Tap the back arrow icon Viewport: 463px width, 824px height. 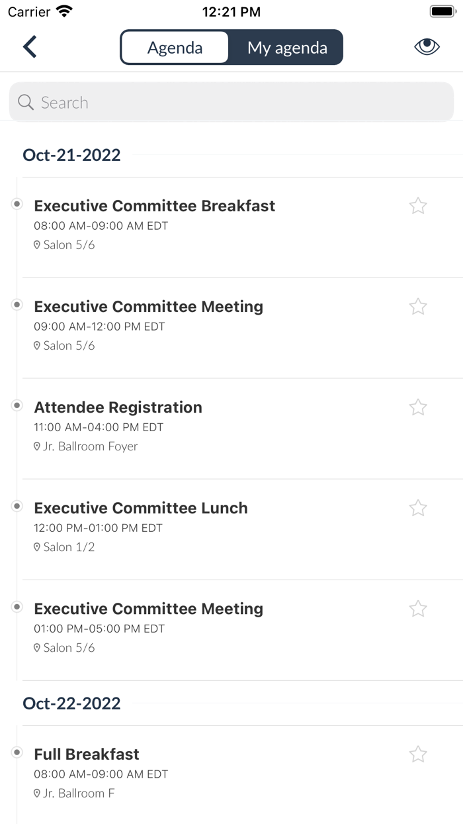tap(30, 47)
